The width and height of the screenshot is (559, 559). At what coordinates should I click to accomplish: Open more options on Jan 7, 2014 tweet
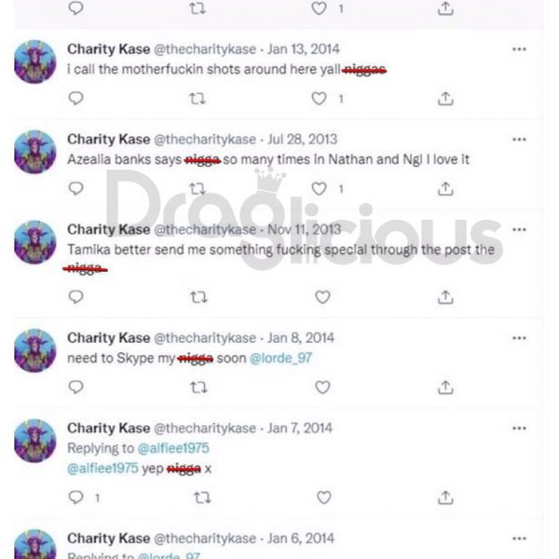point(519,429)
